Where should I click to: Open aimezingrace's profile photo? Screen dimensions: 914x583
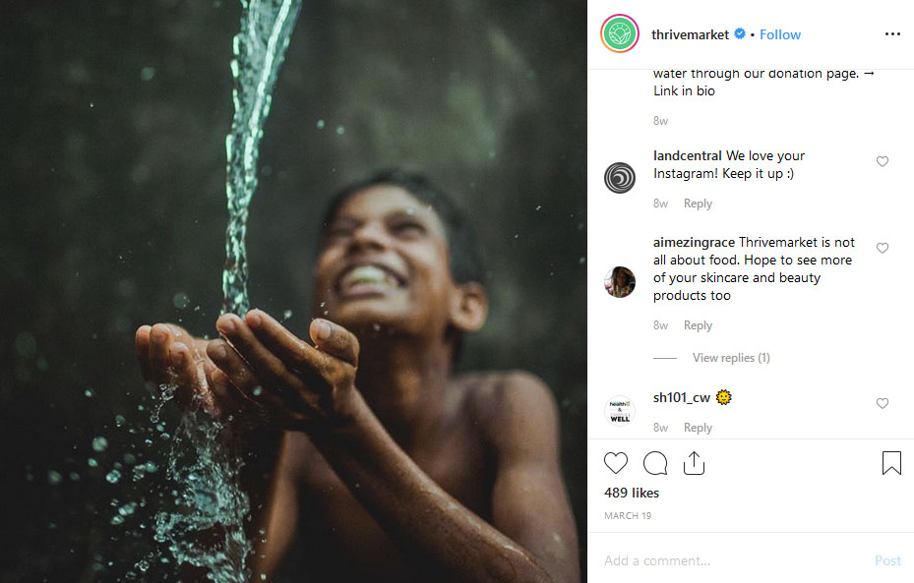[x=620, y=282]
